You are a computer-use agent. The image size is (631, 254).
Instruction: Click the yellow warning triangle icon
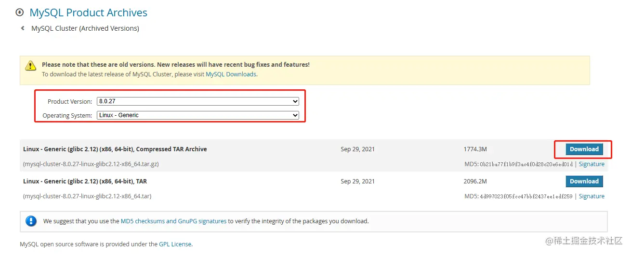31,66
